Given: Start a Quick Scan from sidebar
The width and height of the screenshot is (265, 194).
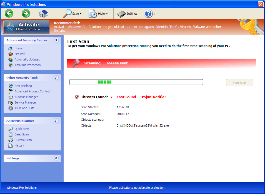Looking at the screenshot, I should click(22, 129).
